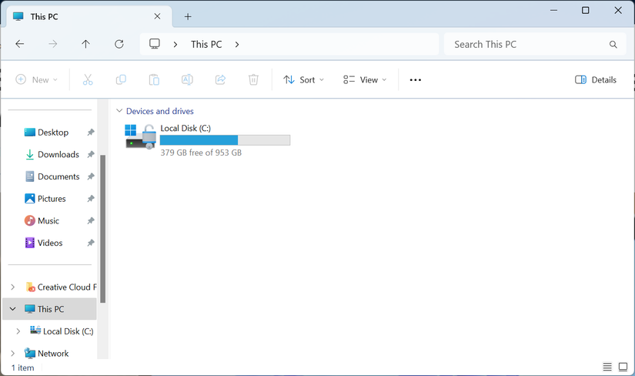Expand the Creative Cloud Files node
Image resolution: width=635 pixels, height=376 pixels.
coord(12,287)
